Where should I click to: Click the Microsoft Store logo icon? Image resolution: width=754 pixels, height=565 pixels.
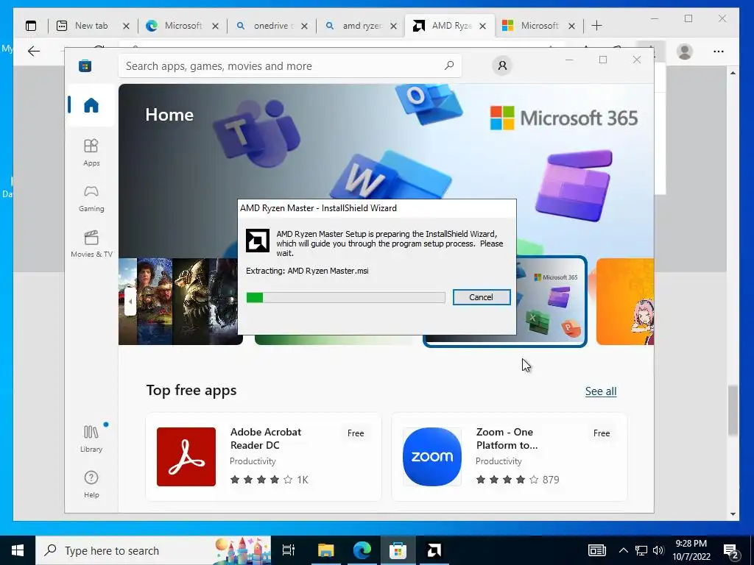(85, 65)
